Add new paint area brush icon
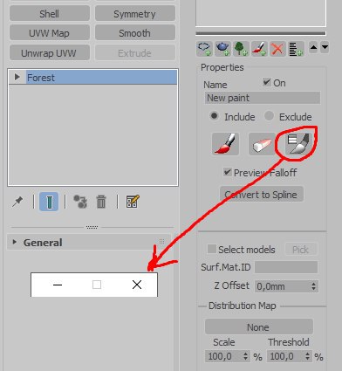This screenshot has width=342, height=371. point(259,48)
